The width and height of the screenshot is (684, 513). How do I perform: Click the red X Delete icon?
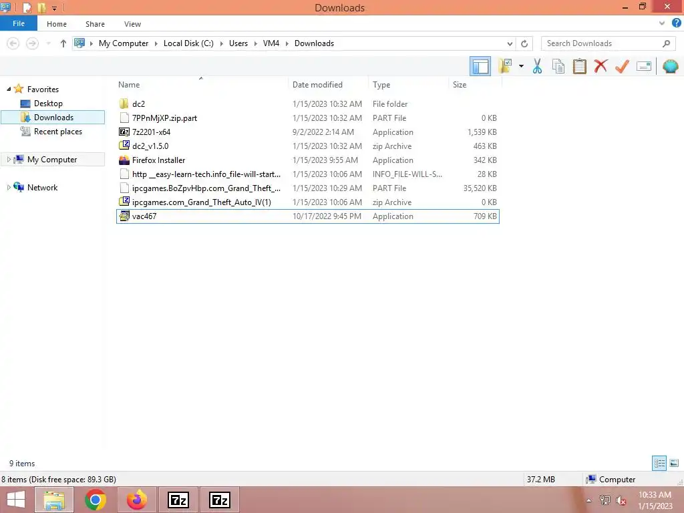(x=601, y=66)
